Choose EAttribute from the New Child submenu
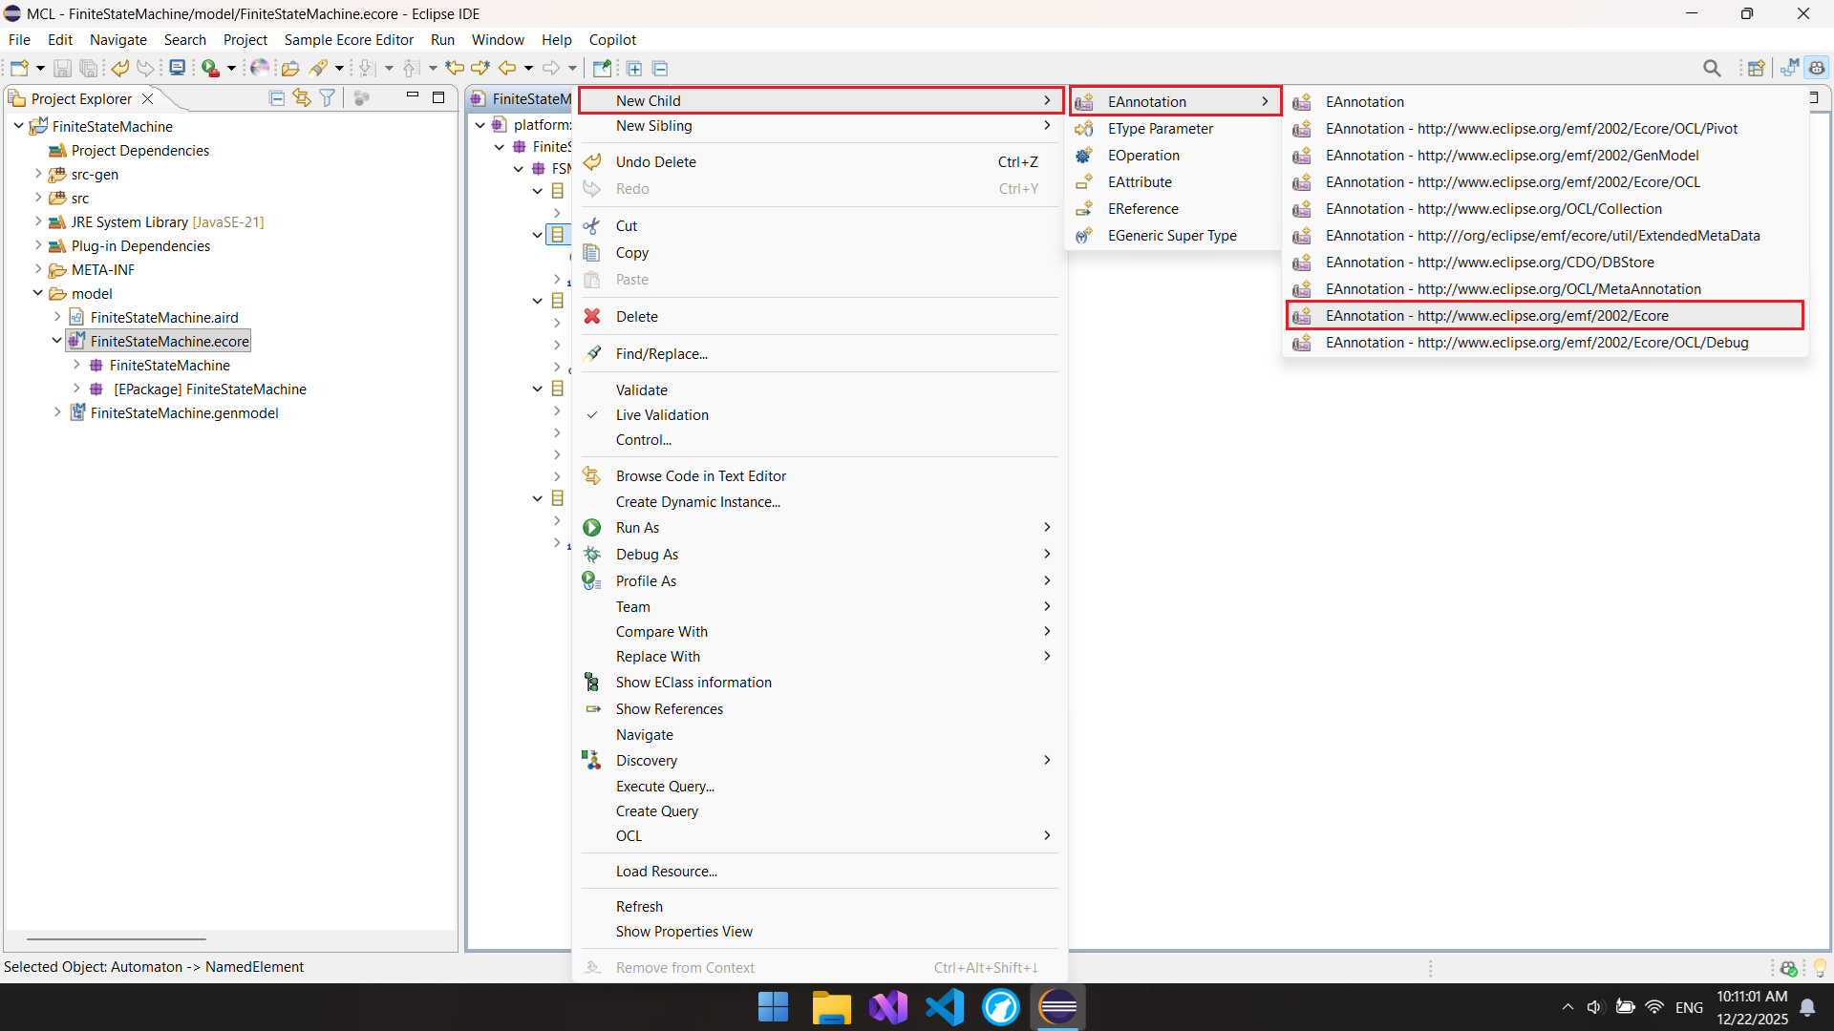The height and width of the screenshot is (1031, 1834). click(1139, 182)
